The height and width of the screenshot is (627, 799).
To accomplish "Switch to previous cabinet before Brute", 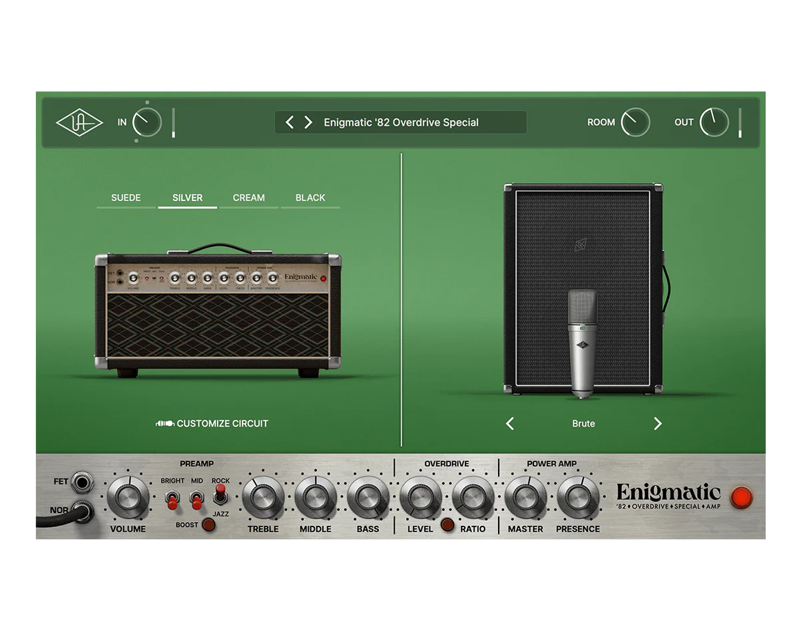I will [x=510, y=423].
